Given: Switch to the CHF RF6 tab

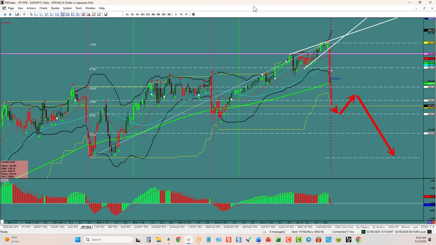Looking at the screenshot, I should click(x=99, y=227).
